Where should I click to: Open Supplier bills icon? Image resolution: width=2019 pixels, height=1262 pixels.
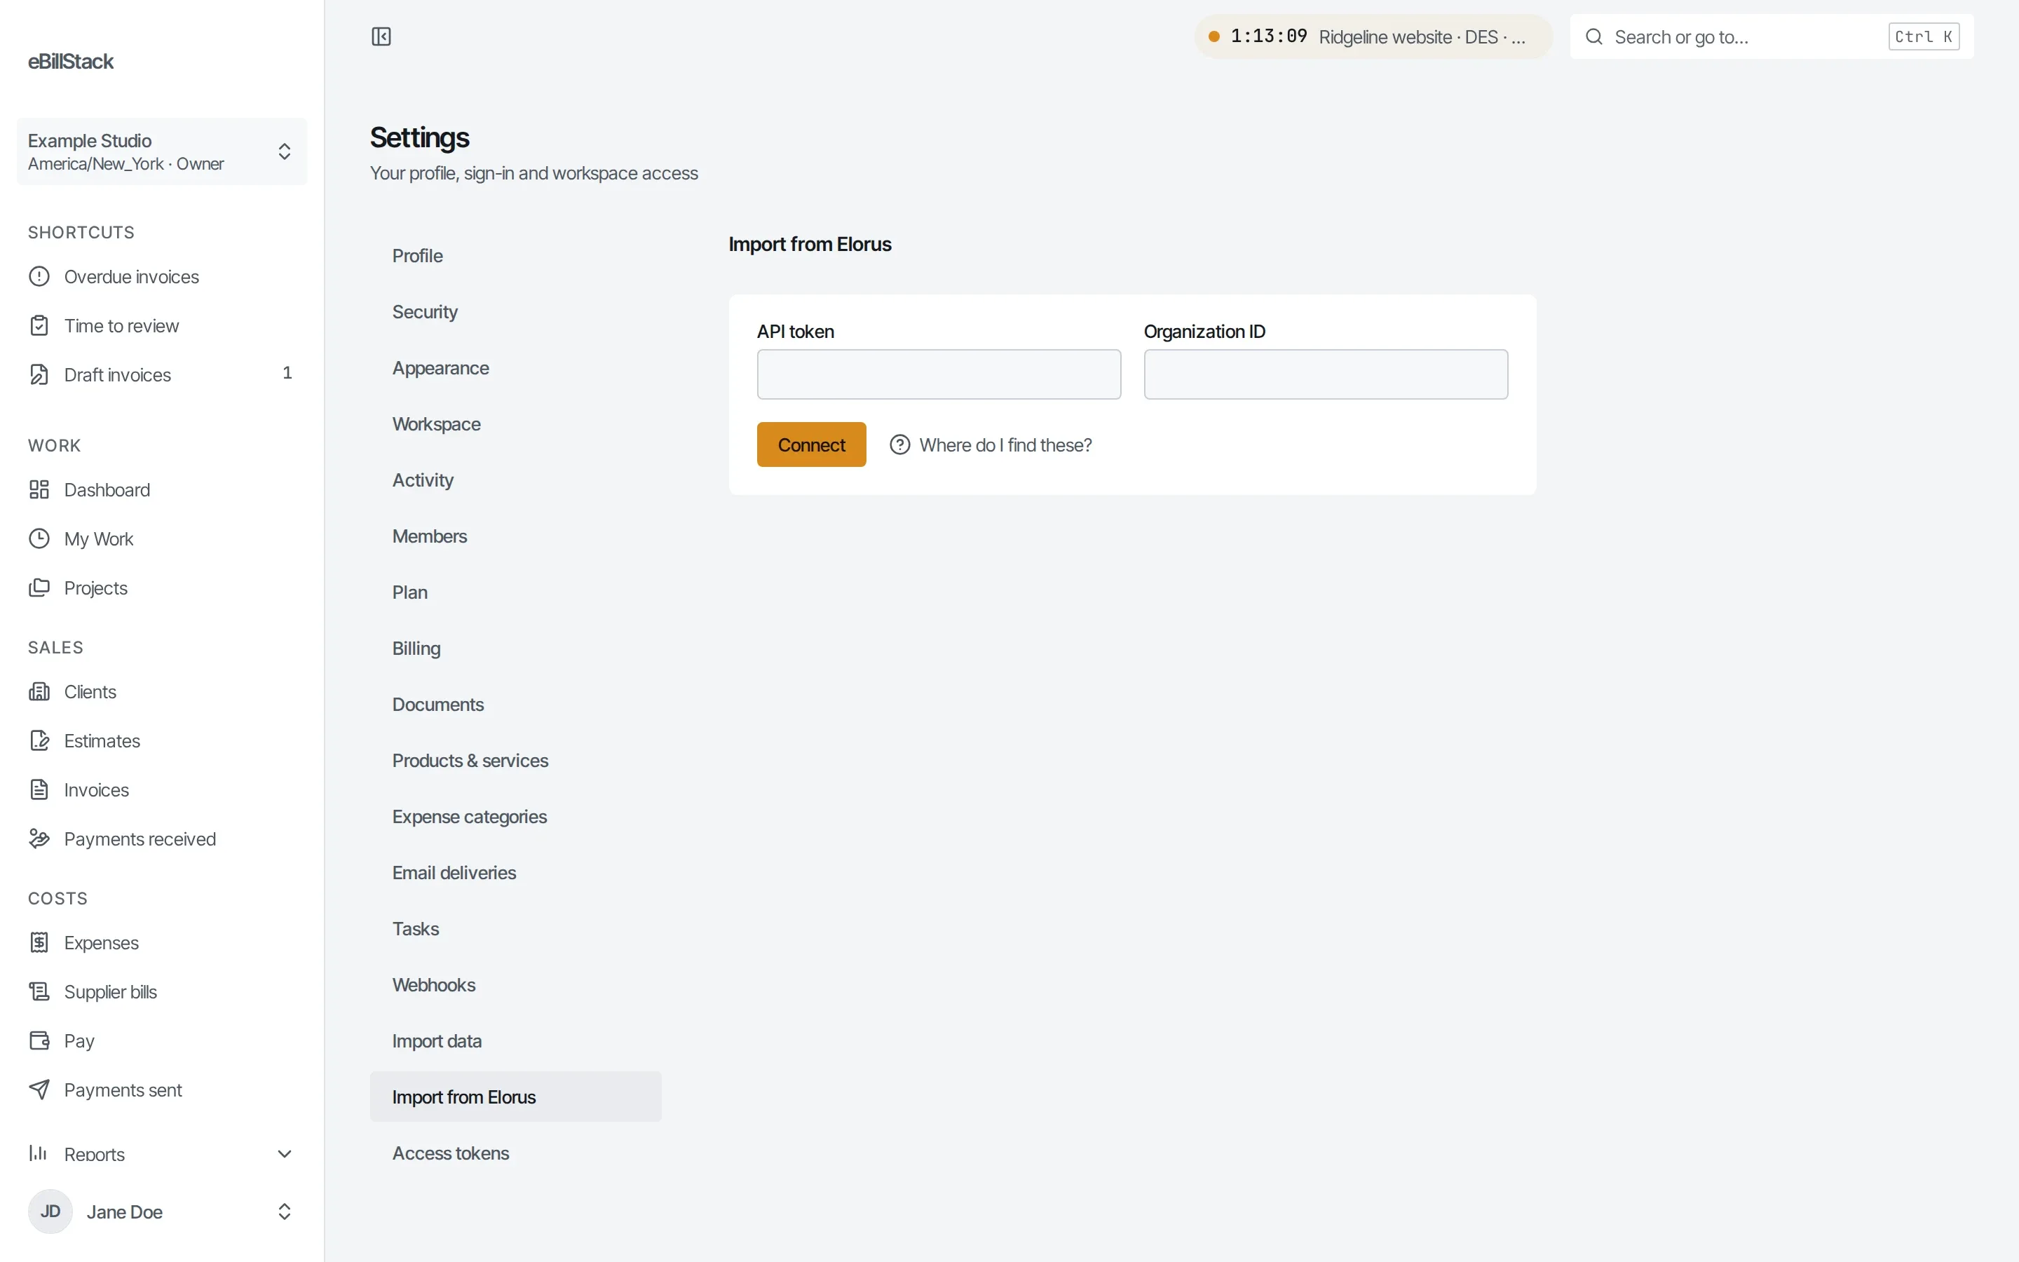pos(39,991)
